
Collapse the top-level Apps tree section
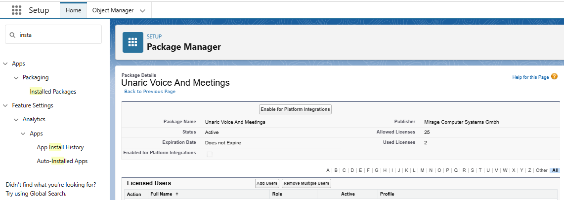(x=5, y=64)
